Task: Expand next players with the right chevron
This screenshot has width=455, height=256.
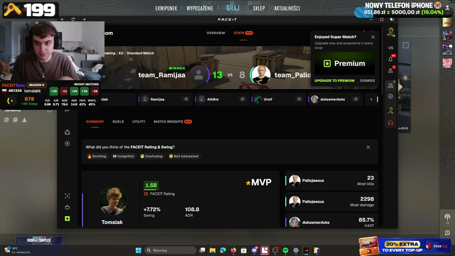Action: point(371,99)
